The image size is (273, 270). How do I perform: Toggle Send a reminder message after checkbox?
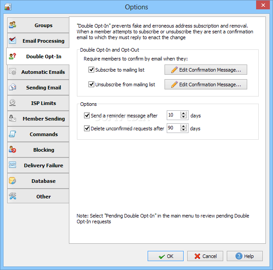87,115
